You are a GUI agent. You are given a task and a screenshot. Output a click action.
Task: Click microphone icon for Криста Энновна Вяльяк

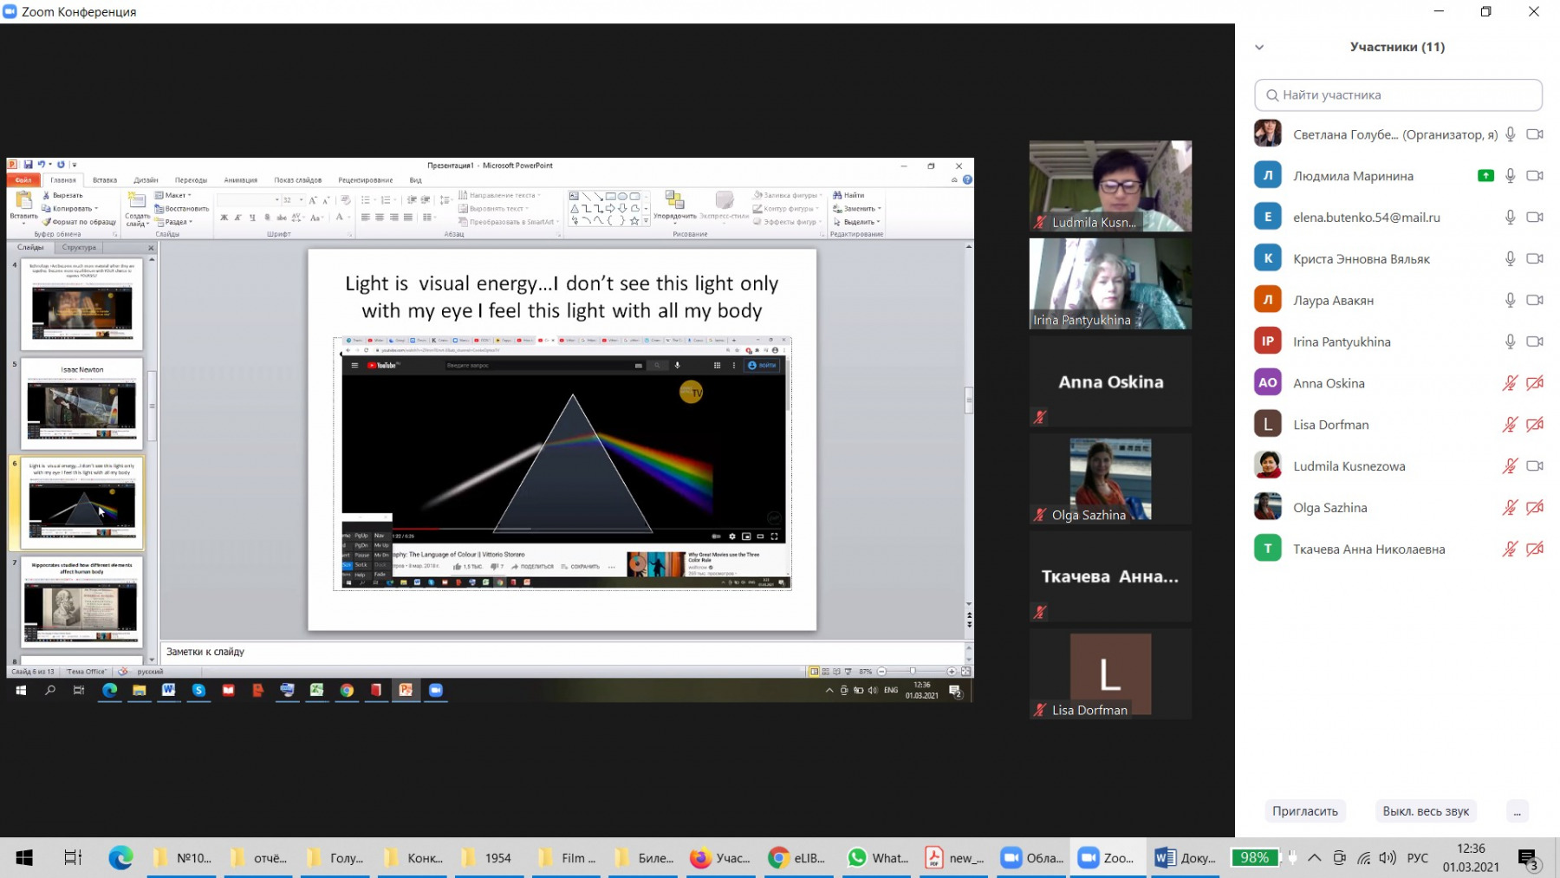[1510, 259]
